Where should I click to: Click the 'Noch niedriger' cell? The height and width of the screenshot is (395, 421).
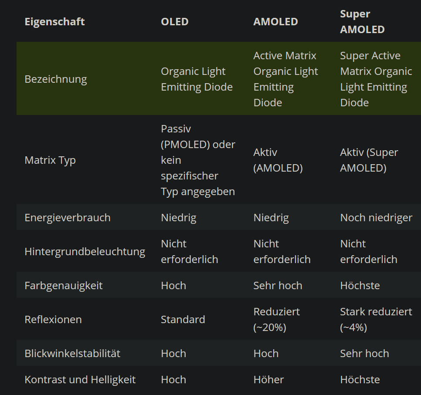pyautogui.click(x=376, y=217)
